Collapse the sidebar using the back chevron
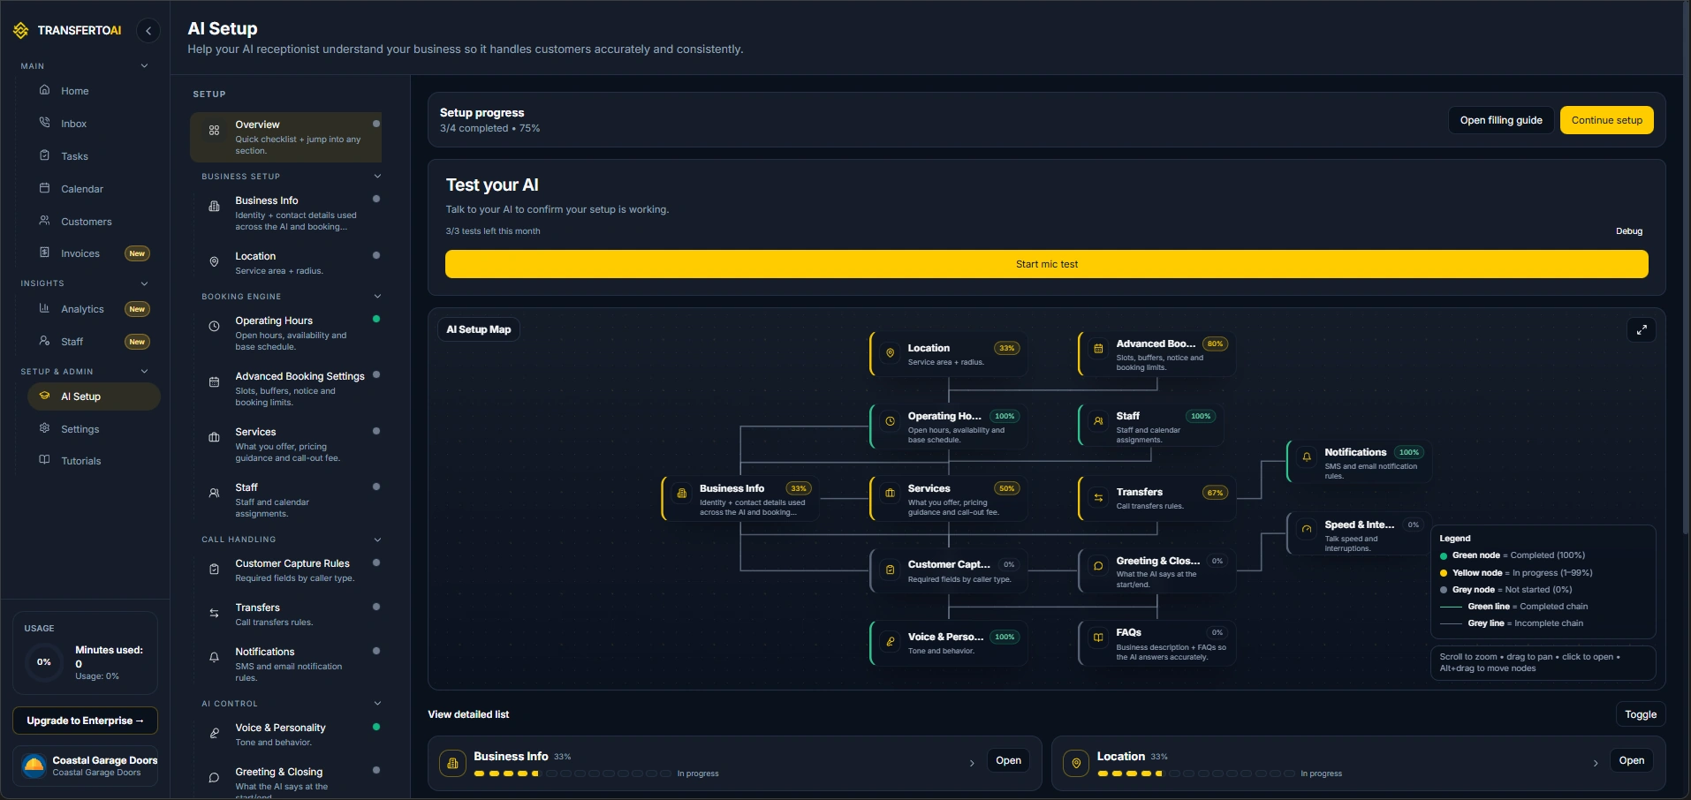Image resolution: width=1691 pixels, height=800 pixels. click(148, 31)
